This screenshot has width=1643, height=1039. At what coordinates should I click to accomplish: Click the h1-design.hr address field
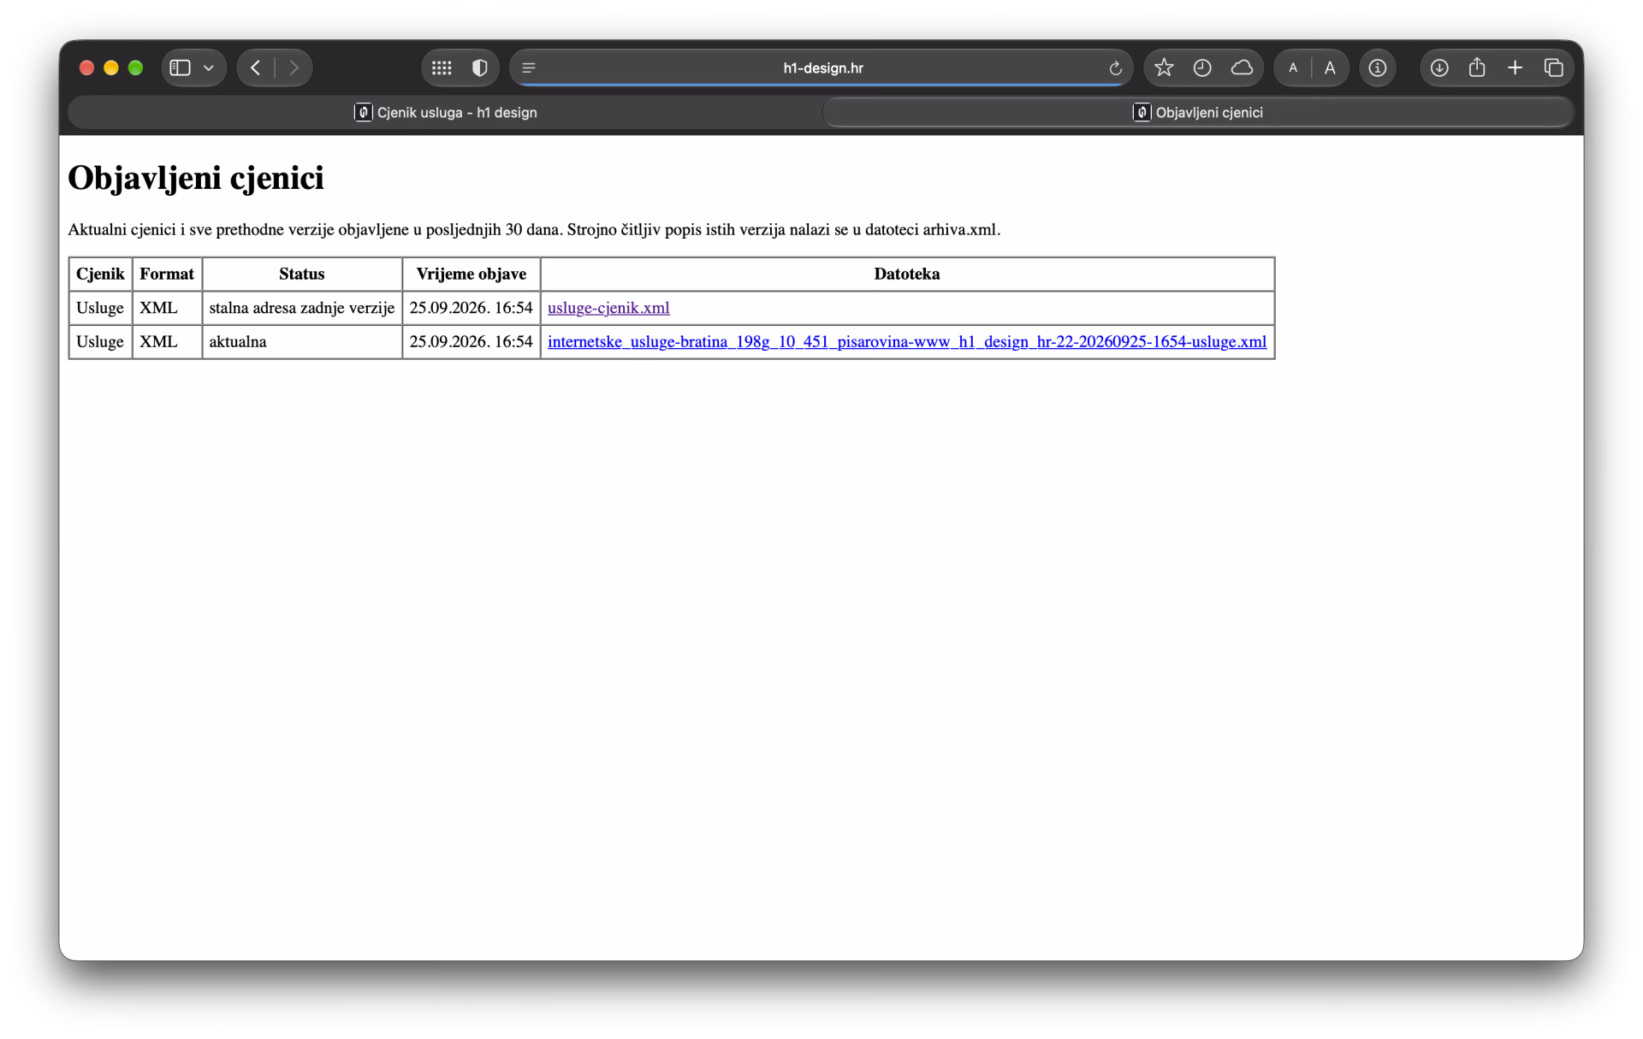[822, 68]
